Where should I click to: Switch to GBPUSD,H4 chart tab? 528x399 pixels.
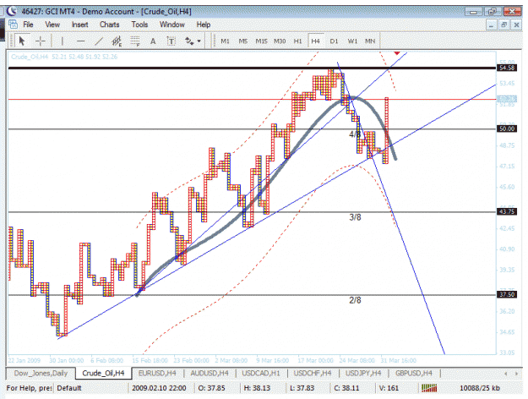click(x=414, y=373)
